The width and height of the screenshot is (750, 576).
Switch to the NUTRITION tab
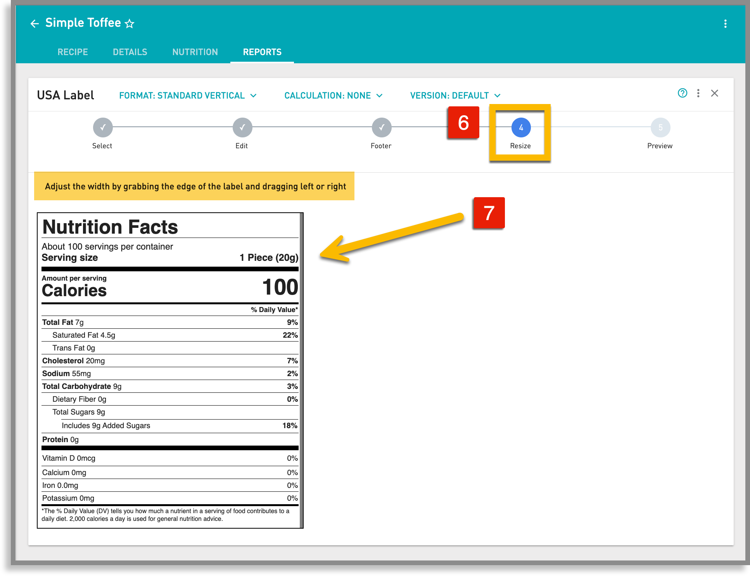coord(195,52)
